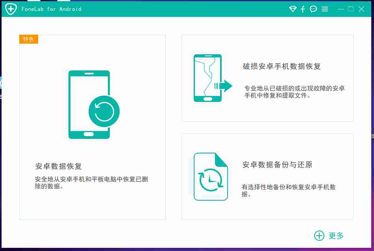Click the 安卓数据备份与还原 heading
374x251 pixels.
[x=277, y=165]
